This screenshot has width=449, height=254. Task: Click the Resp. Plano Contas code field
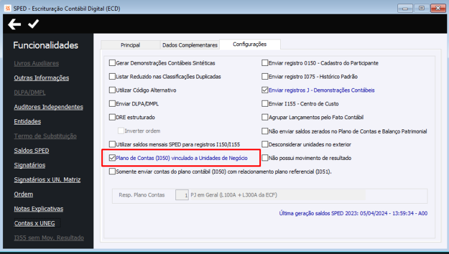click(182, 195)
